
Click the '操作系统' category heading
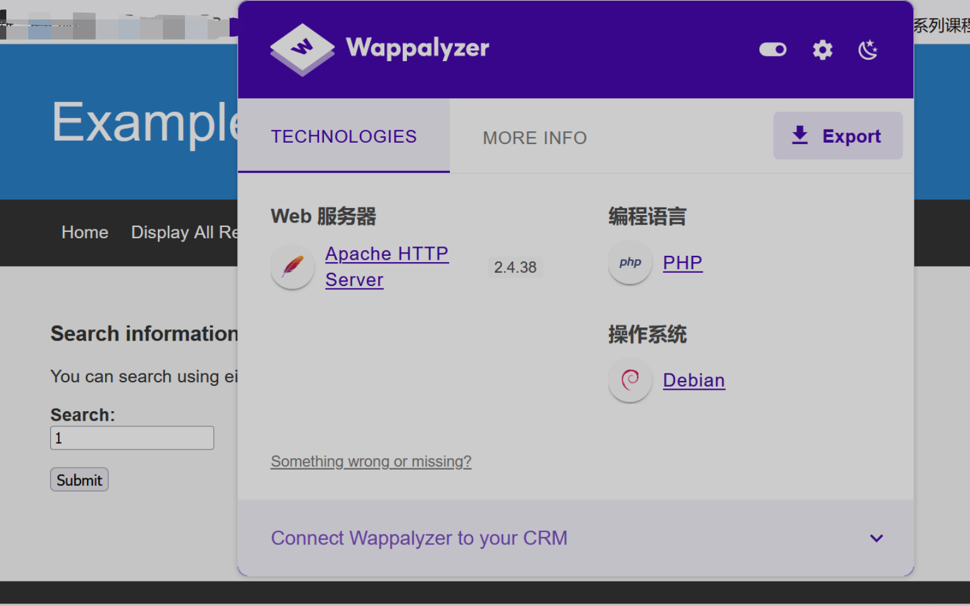point(647,334)
